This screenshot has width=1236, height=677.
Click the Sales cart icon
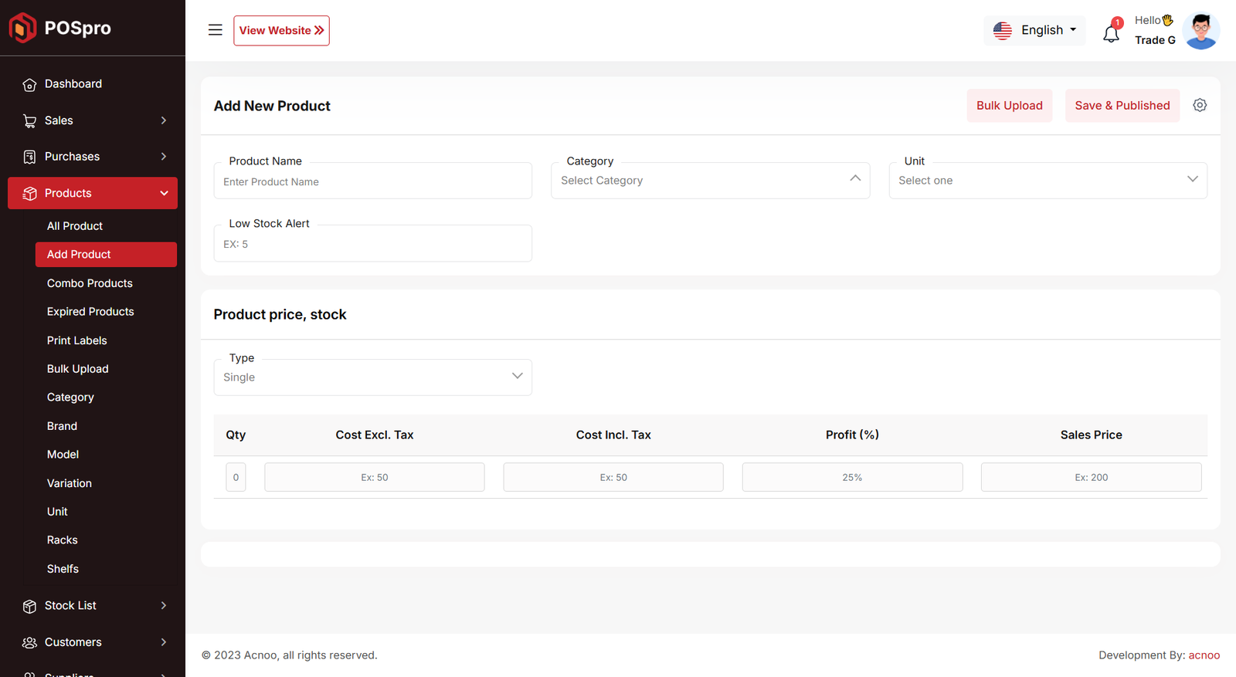(x=29, y=121)
